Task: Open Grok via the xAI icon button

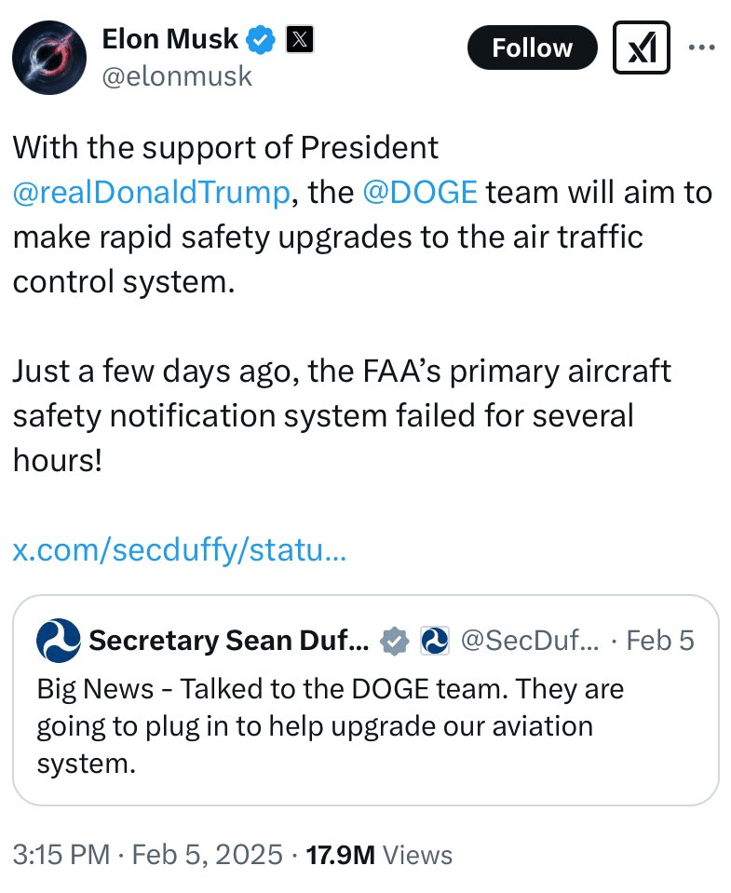Action: [641, 47]
